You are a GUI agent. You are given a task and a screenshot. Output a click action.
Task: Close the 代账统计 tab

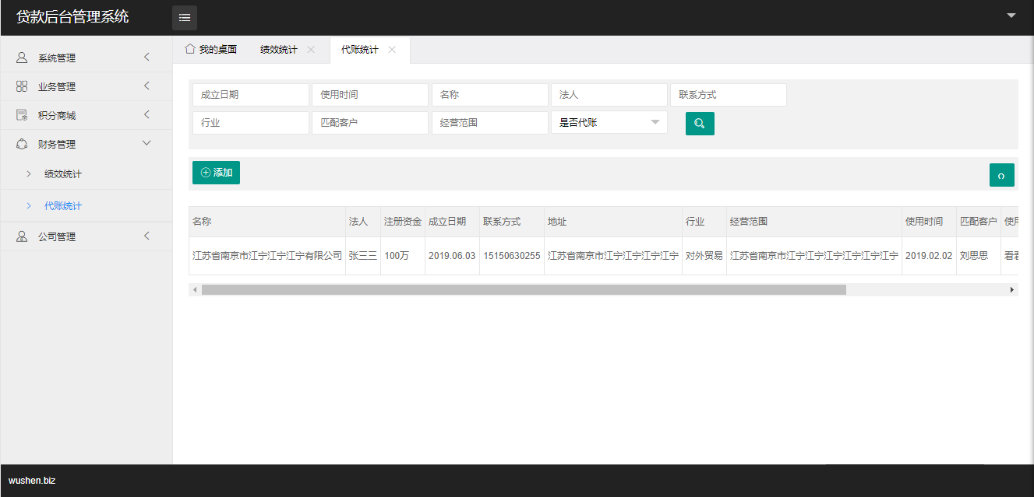(x=392, y=50)
